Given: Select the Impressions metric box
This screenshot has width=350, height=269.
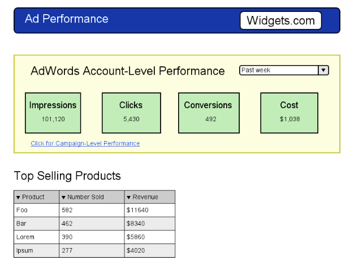Looking at the screenshot, I should [53, 113].
